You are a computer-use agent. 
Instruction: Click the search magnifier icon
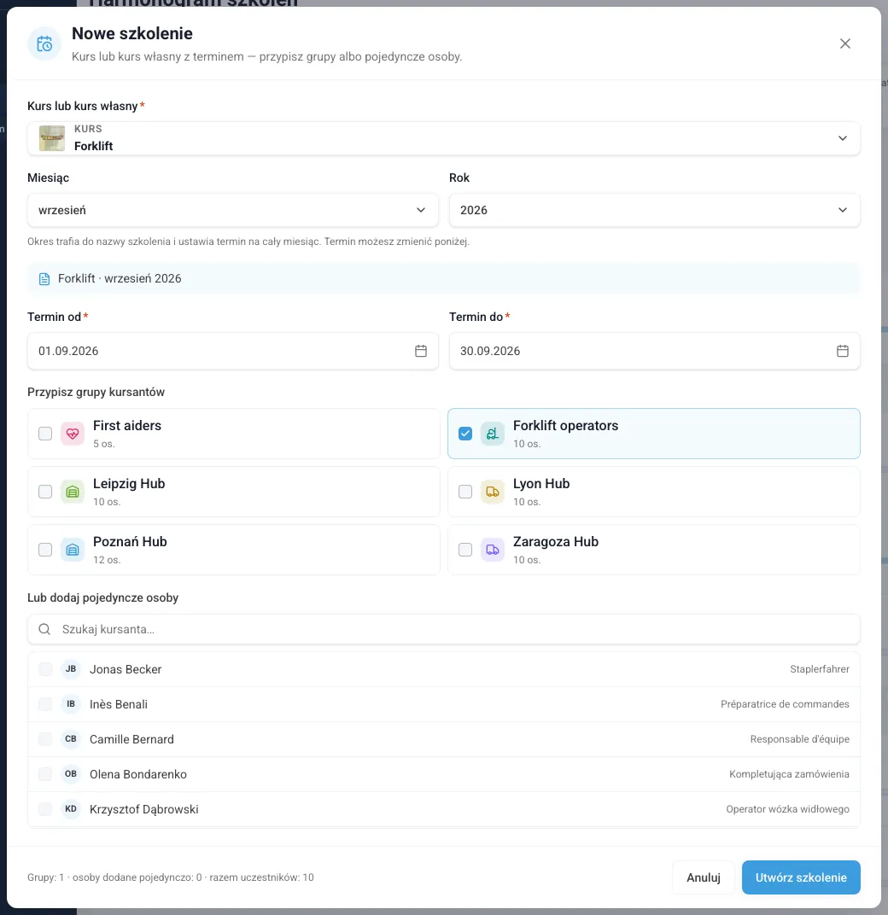(x=44, y=629)
